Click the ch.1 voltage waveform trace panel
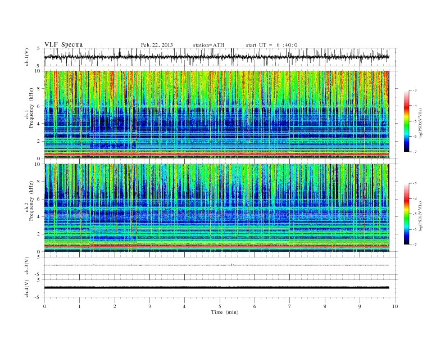 [221, 57]
